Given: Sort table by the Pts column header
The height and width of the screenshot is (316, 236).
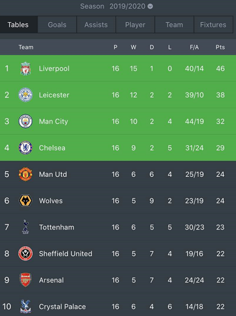Looking at the screenshot, I should [220, 47].
